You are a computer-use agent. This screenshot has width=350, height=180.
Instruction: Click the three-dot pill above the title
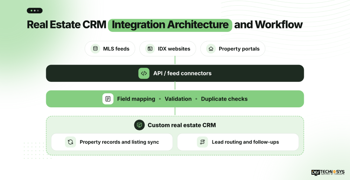(x=35, y=10)
